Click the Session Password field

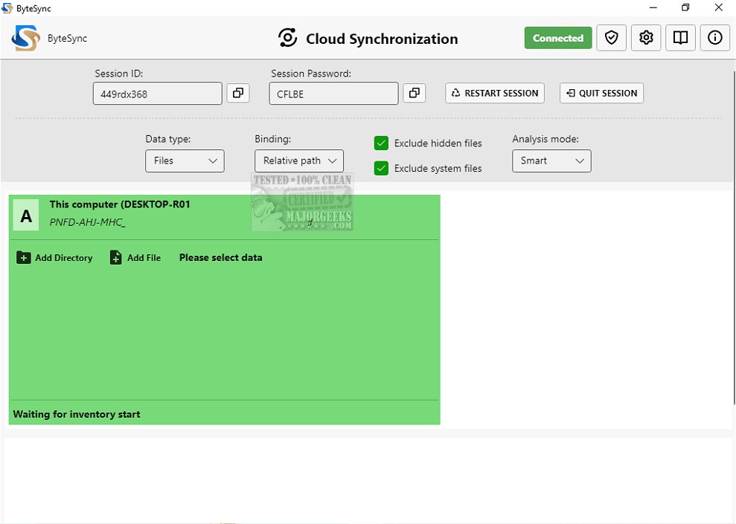333,93
